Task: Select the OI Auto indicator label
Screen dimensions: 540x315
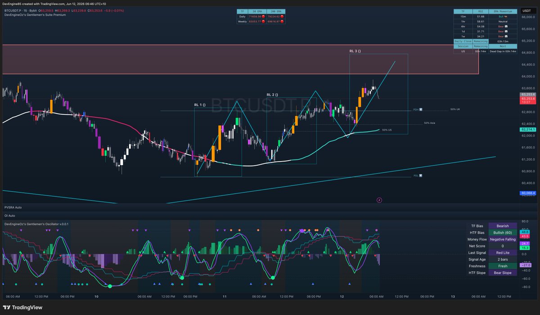Action: tap(10, 216)
